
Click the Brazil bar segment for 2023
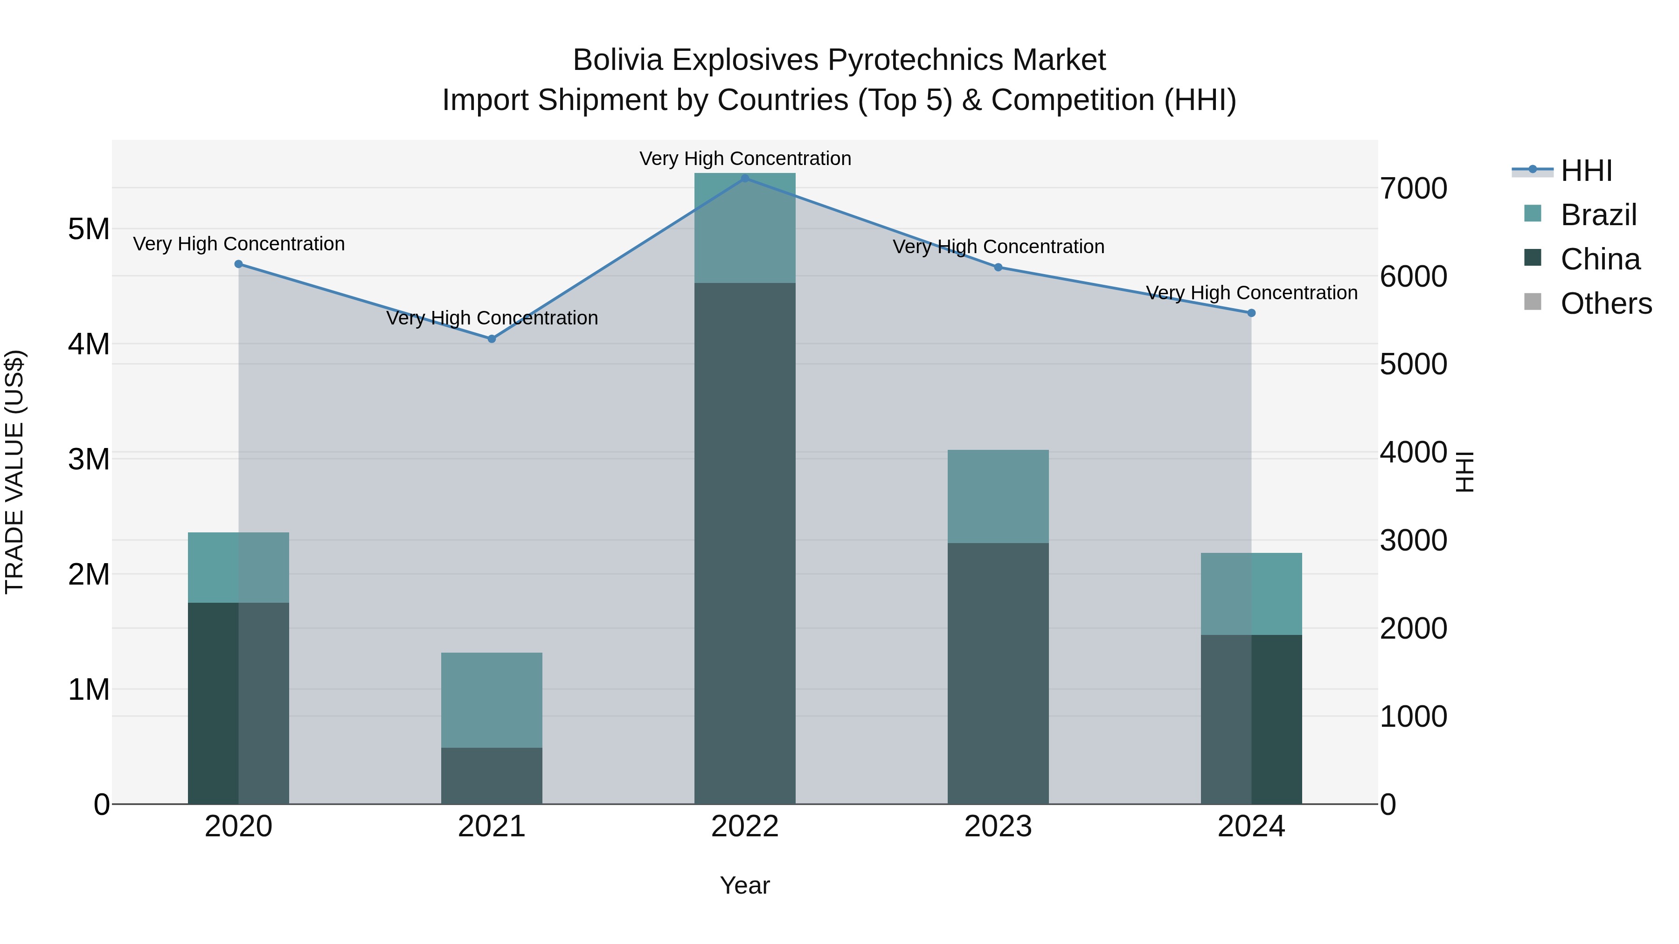[x=998, y=496]
